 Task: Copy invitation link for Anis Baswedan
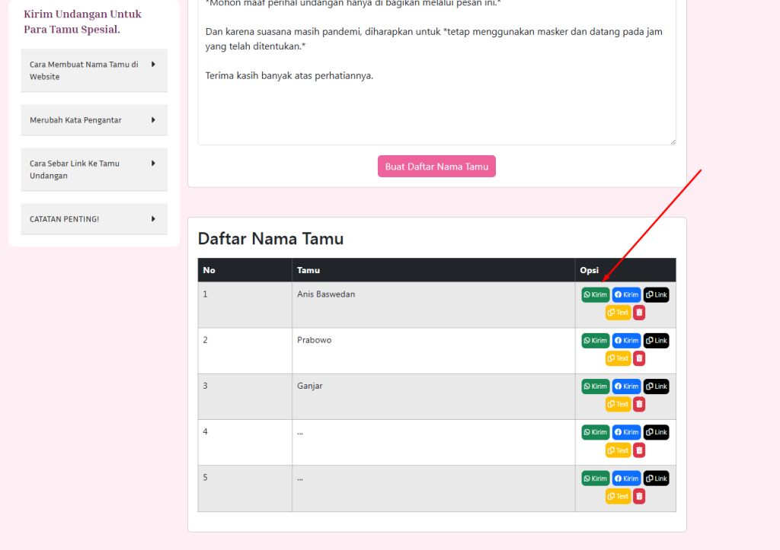(x=656, y=294)
